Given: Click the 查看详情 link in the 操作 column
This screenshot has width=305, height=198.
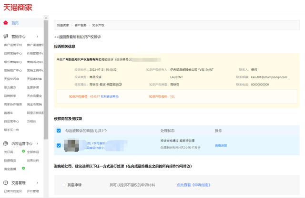Looking at the screenshot, I should tap(221, 145).
